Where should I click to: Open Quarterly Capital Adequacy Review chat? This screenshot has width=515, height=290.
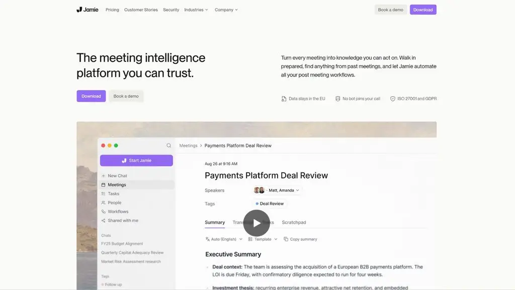click(x=132, y=253)
